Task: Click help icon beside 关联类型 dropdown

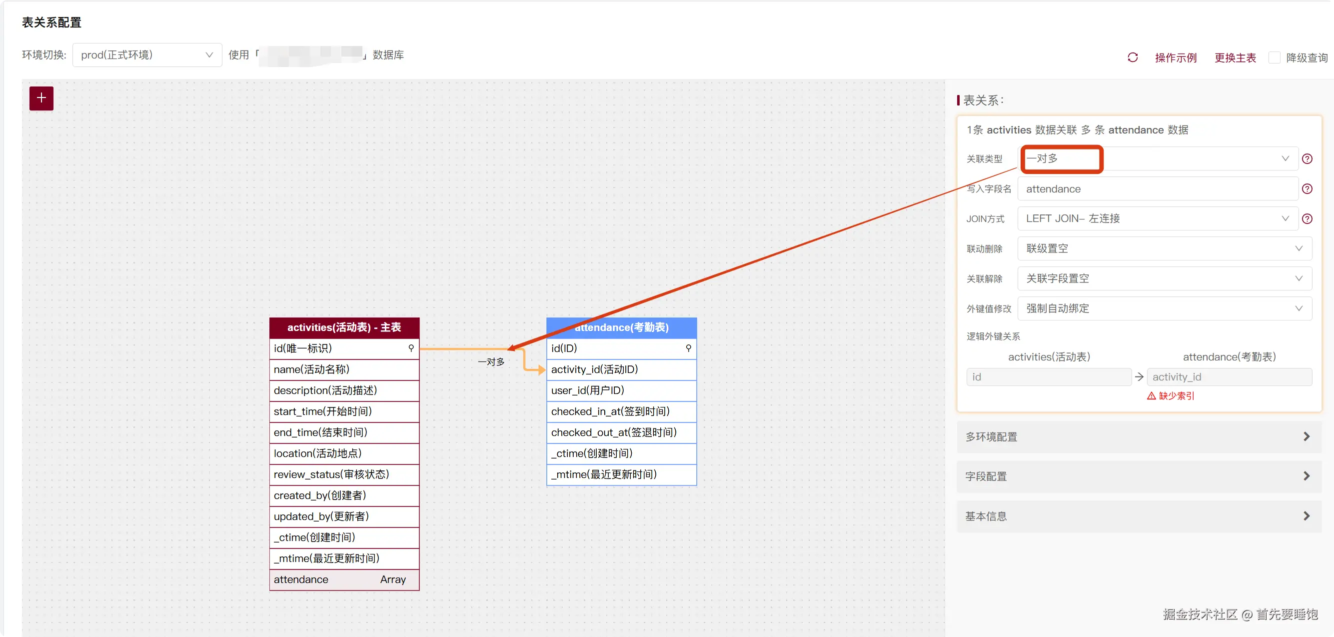Action: 1307,159
